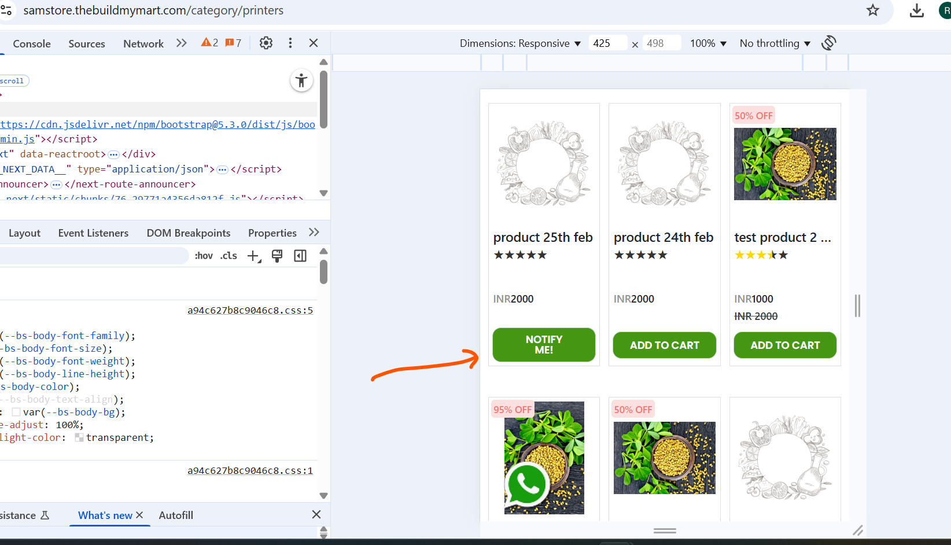Open the DOM Breakpoints tab

(189, 233)
